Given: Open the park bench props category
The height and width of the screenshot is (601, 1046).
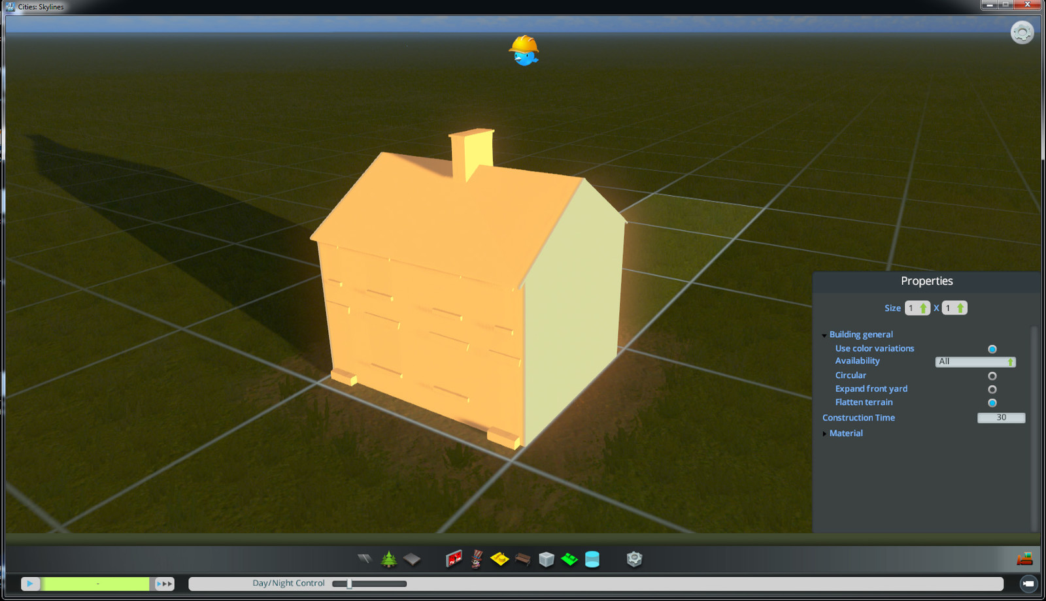Looking at the screenshot, I should [523, 559].
